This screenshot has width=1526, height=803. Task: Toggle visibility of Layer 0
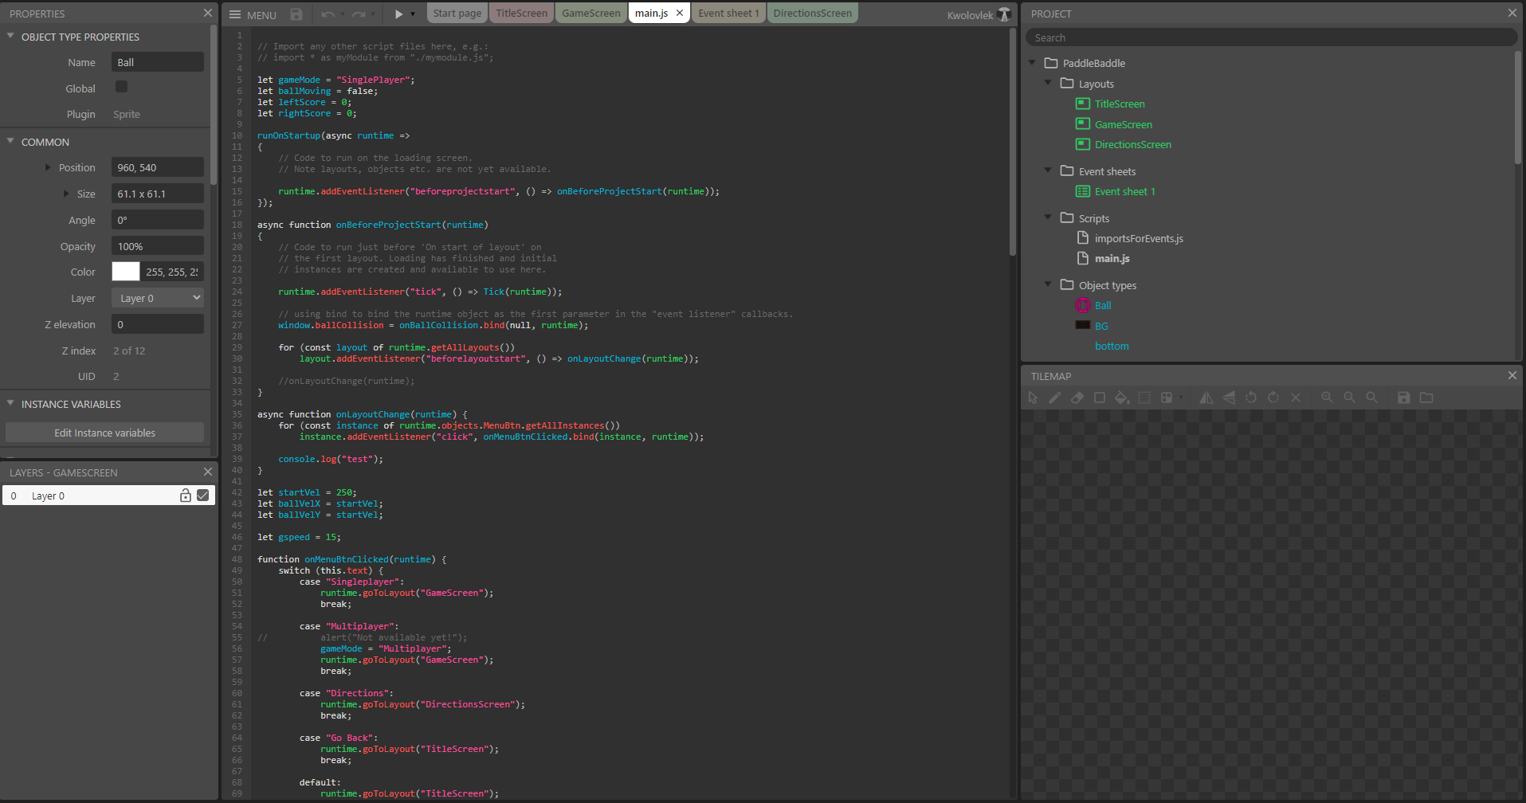click(x=202, y=495)
